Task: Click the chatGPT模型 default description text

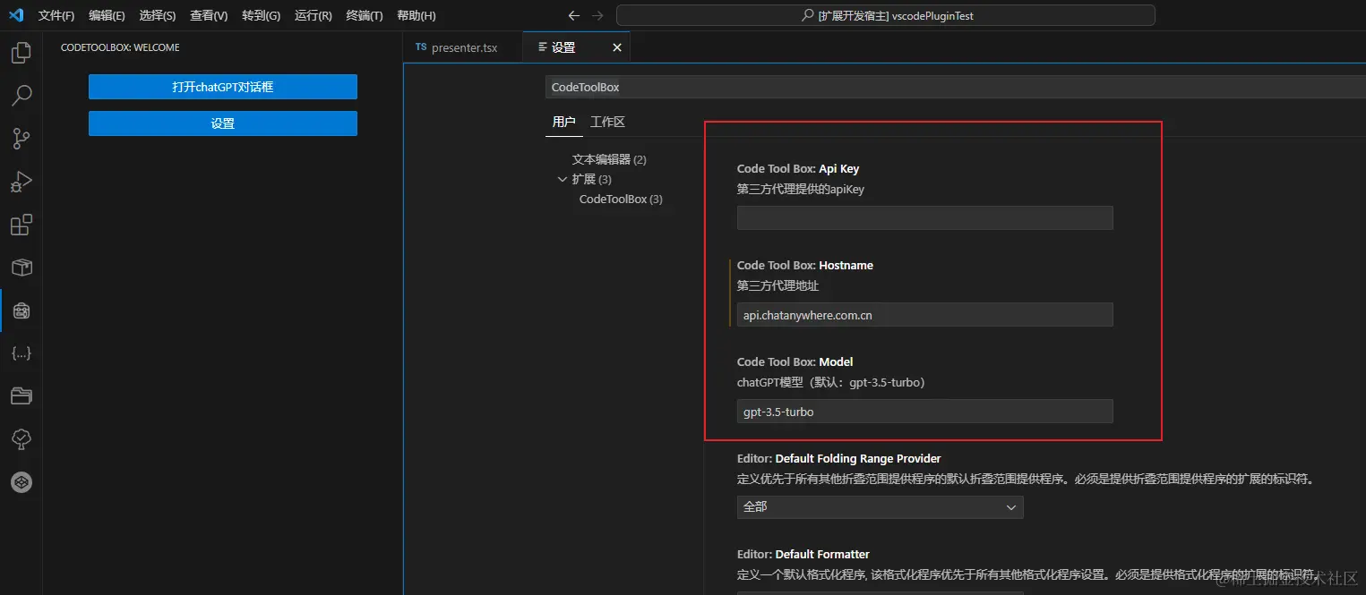Action: pos(831,382)
